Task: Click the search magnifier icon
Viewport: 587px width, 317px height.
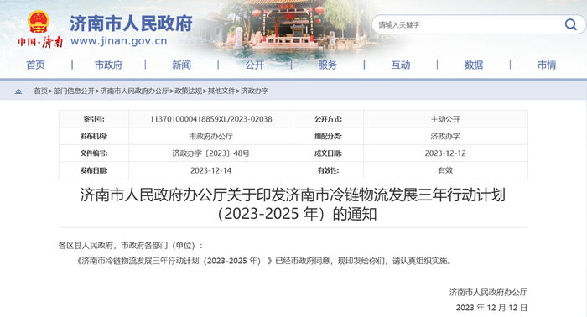Action: 570,24
